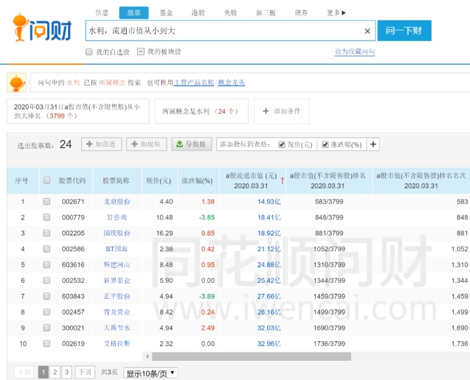Switch to the 股票 tab
Image resolution: width=470 pixels, height=380 pixels.
tap(134, 12)
